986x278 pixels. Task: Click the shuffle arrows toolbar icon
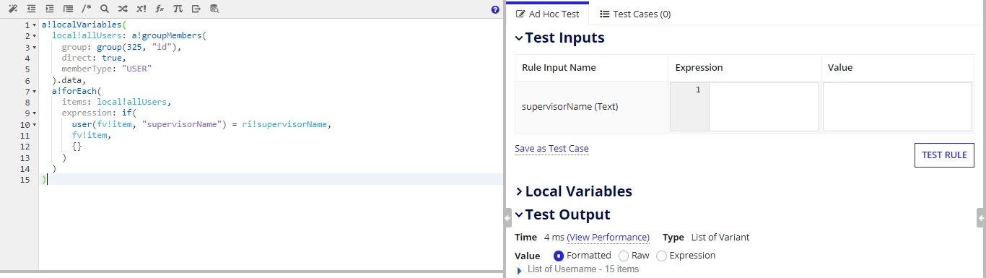123,9
